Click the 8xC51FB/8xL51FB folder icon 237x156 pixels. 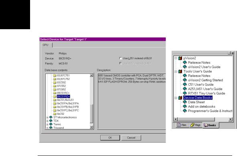tap(55, 107)
